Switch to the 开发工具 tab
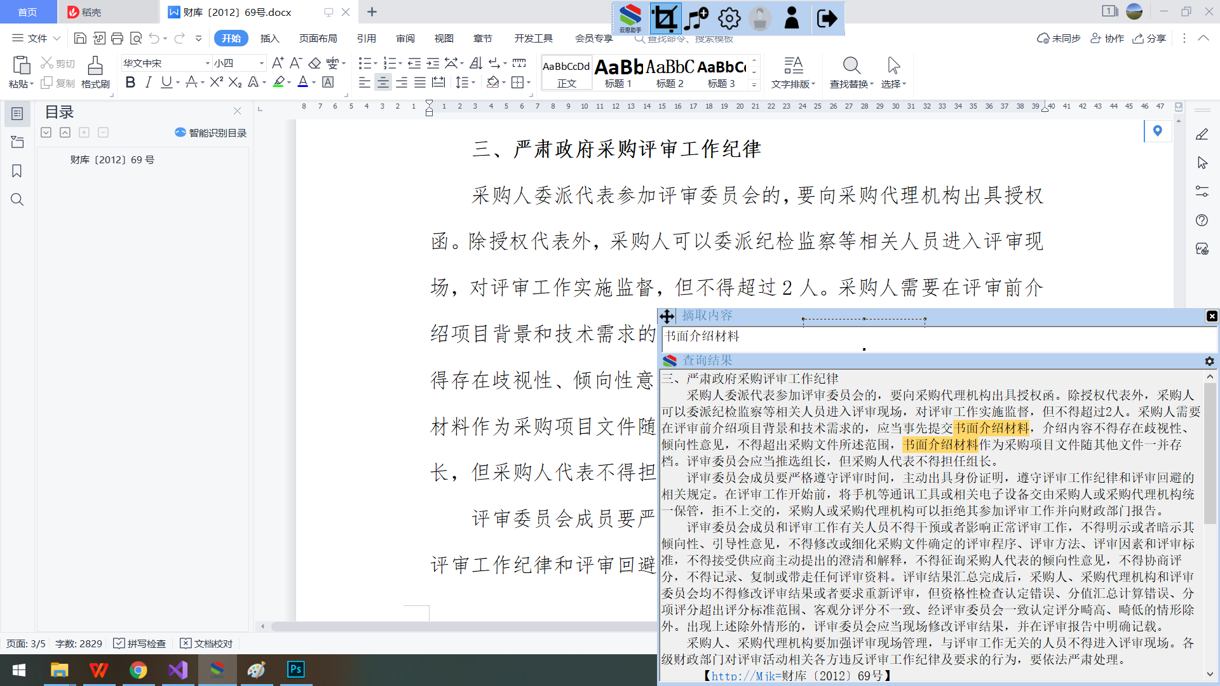This screenshot has width=1220, height=686. click(533, 38)
